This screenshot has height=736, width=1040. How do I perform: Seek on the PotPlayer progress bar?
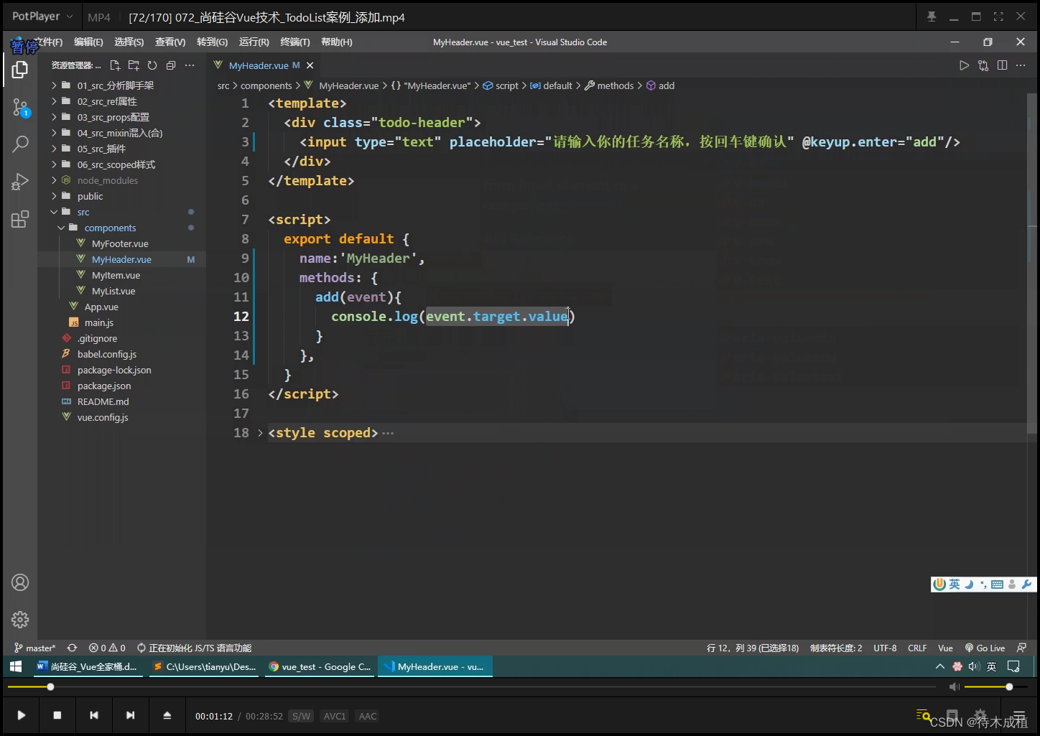pos(472,687)
